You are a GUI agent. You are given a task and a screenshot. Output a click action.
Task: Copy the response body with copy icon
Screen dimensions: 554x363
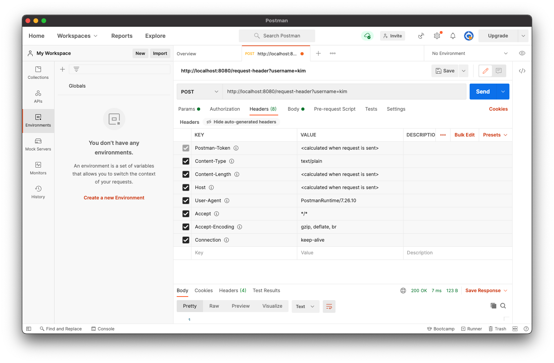click(x=494, y=306)
